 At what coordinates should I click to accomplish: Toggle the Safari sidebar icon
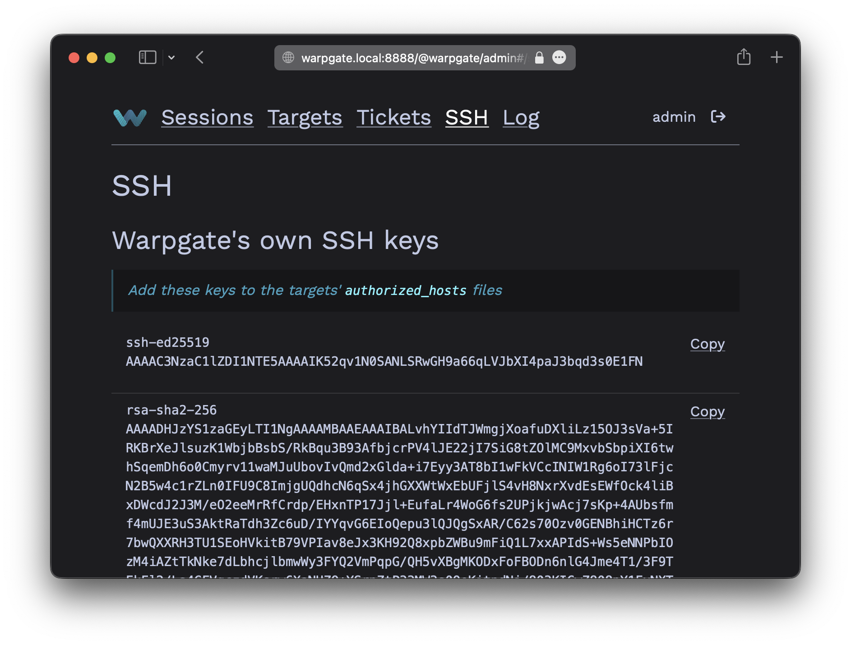(148, 58)
